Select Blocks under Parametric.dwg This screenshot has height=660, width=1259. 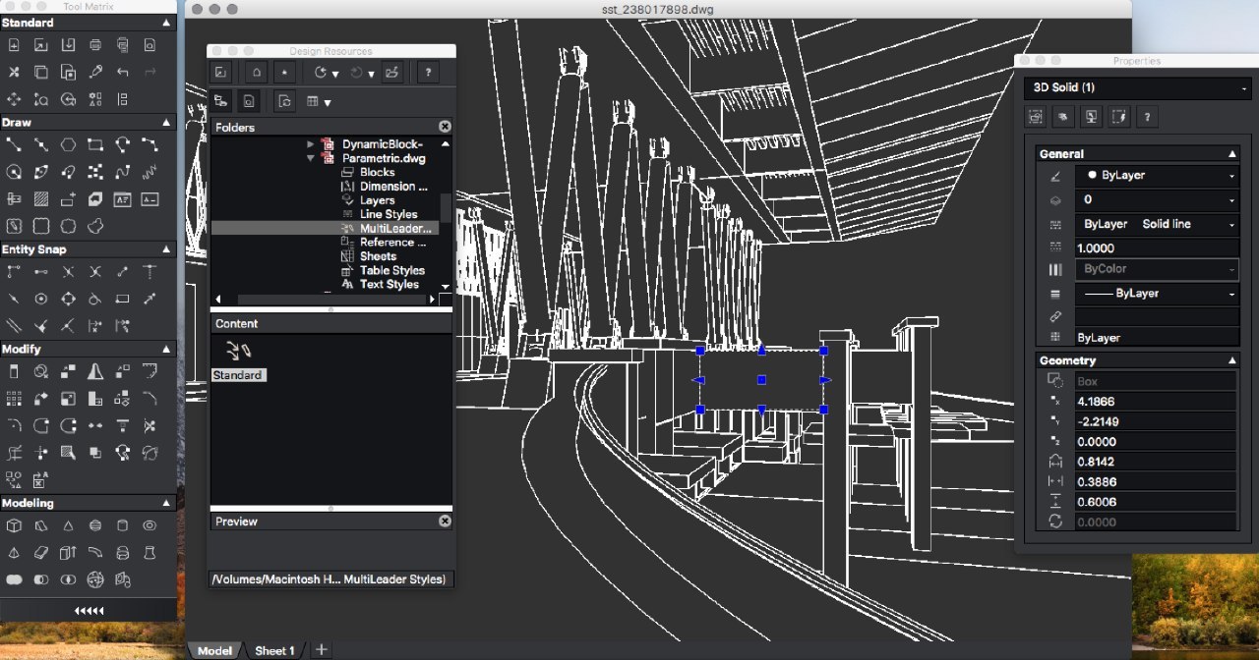pyautogui.click(x=377, y=172)
